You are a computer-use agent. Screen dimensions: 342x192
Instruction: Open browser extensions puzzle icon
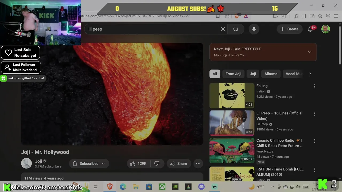tap(275, 16)
